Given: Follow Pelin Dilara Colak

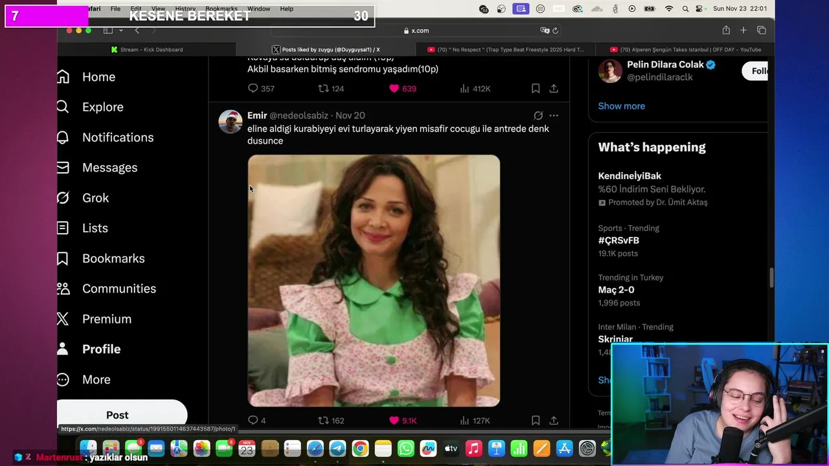Looking at the screenshot, I should point(755,71).
